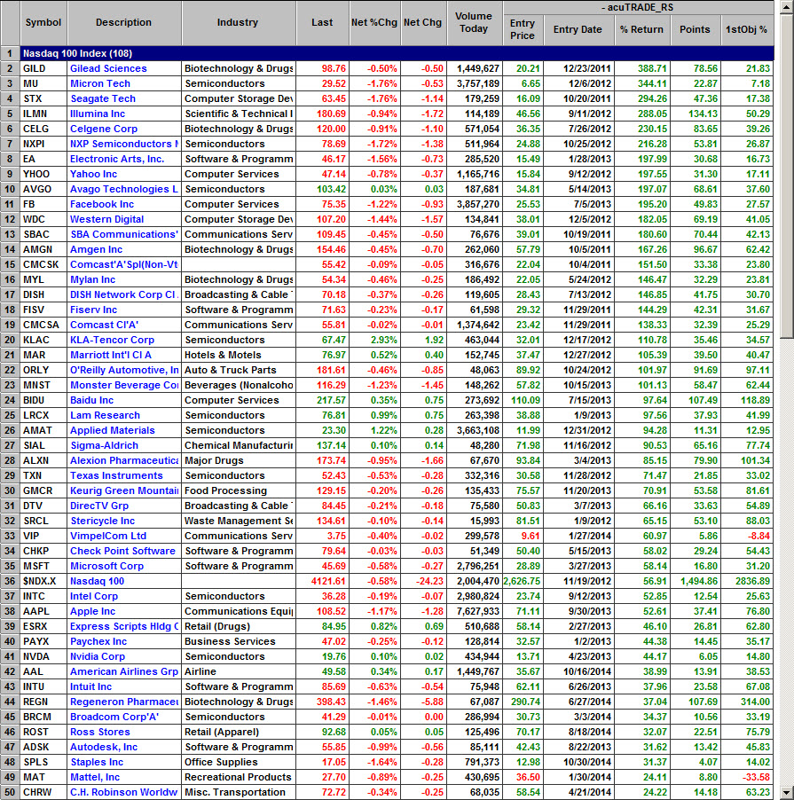
Task: Open the Celgene Corp link
Action: coord(104,129)
